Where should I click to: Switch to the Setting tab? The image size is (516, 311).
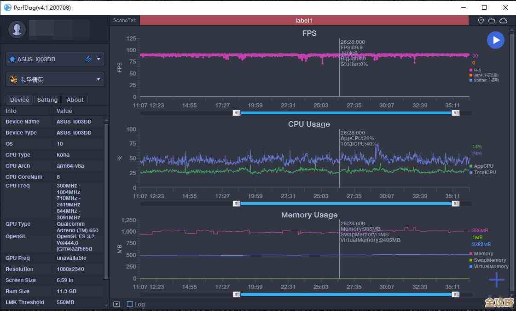click(47, 100)
